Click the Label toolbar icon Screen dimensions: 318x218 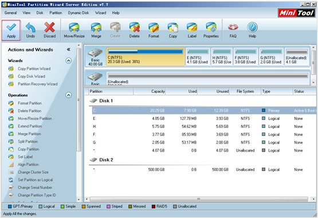[192, 30]
